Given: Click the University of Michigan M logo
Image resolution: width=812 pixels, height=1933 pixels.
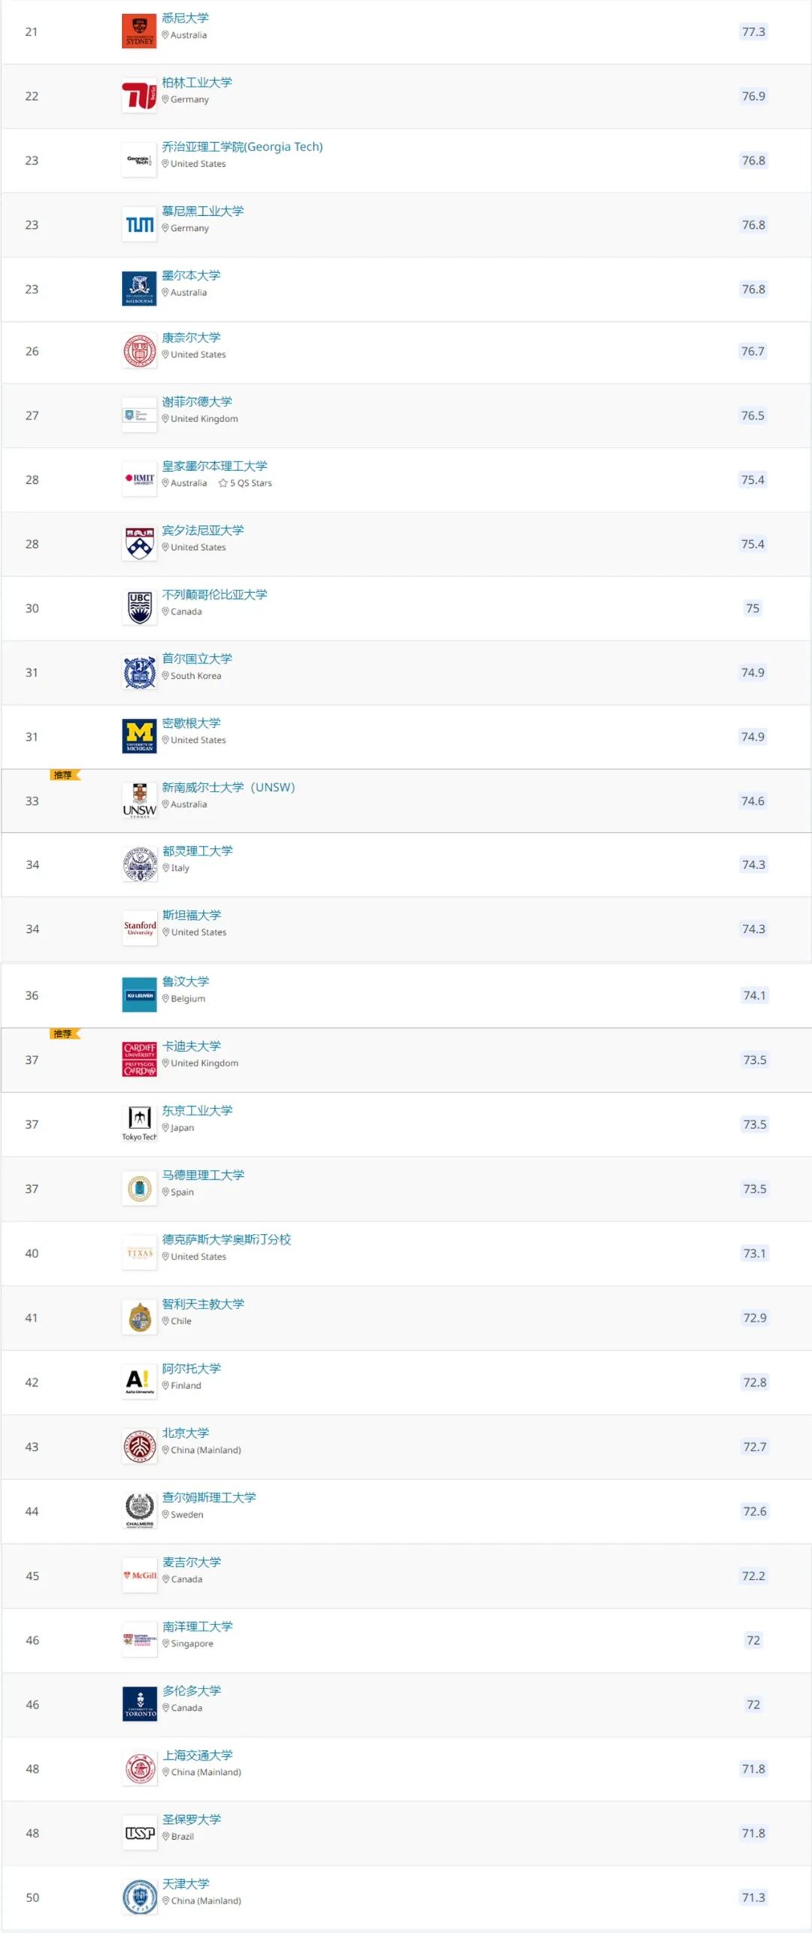Looking at the screenshot, I should tap(139, 737).
